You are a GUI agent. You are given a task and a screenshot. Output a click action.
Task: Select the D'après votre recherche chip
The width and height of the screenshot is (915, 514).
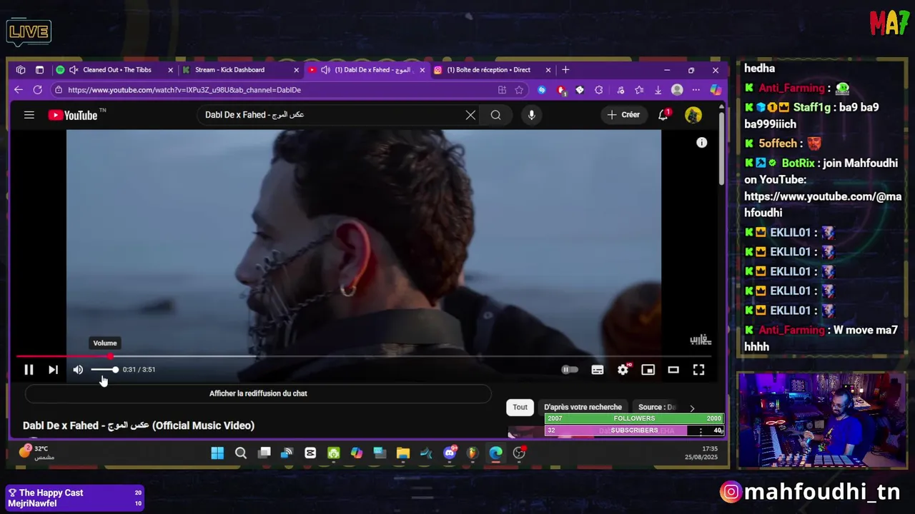[x=583, y=408]
